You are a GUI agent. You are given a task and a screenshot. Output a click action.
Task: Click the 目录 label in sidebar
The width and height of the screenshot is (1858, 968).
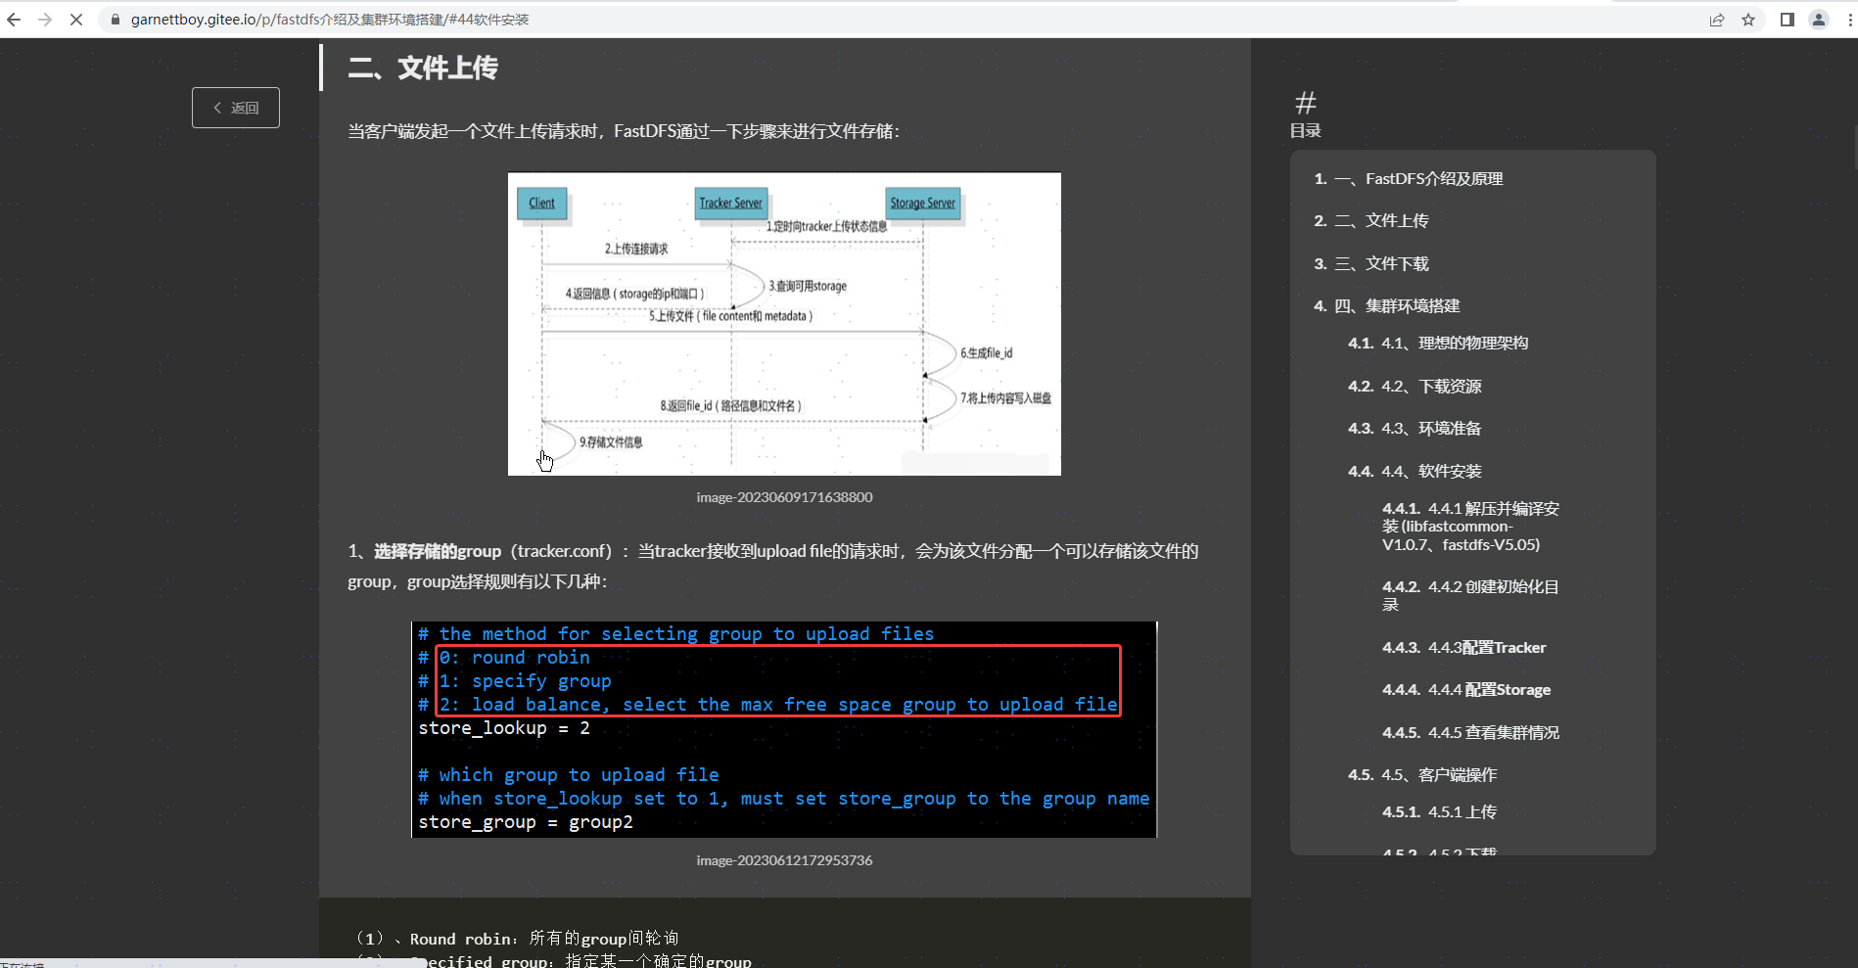(x=1306, y=131)
